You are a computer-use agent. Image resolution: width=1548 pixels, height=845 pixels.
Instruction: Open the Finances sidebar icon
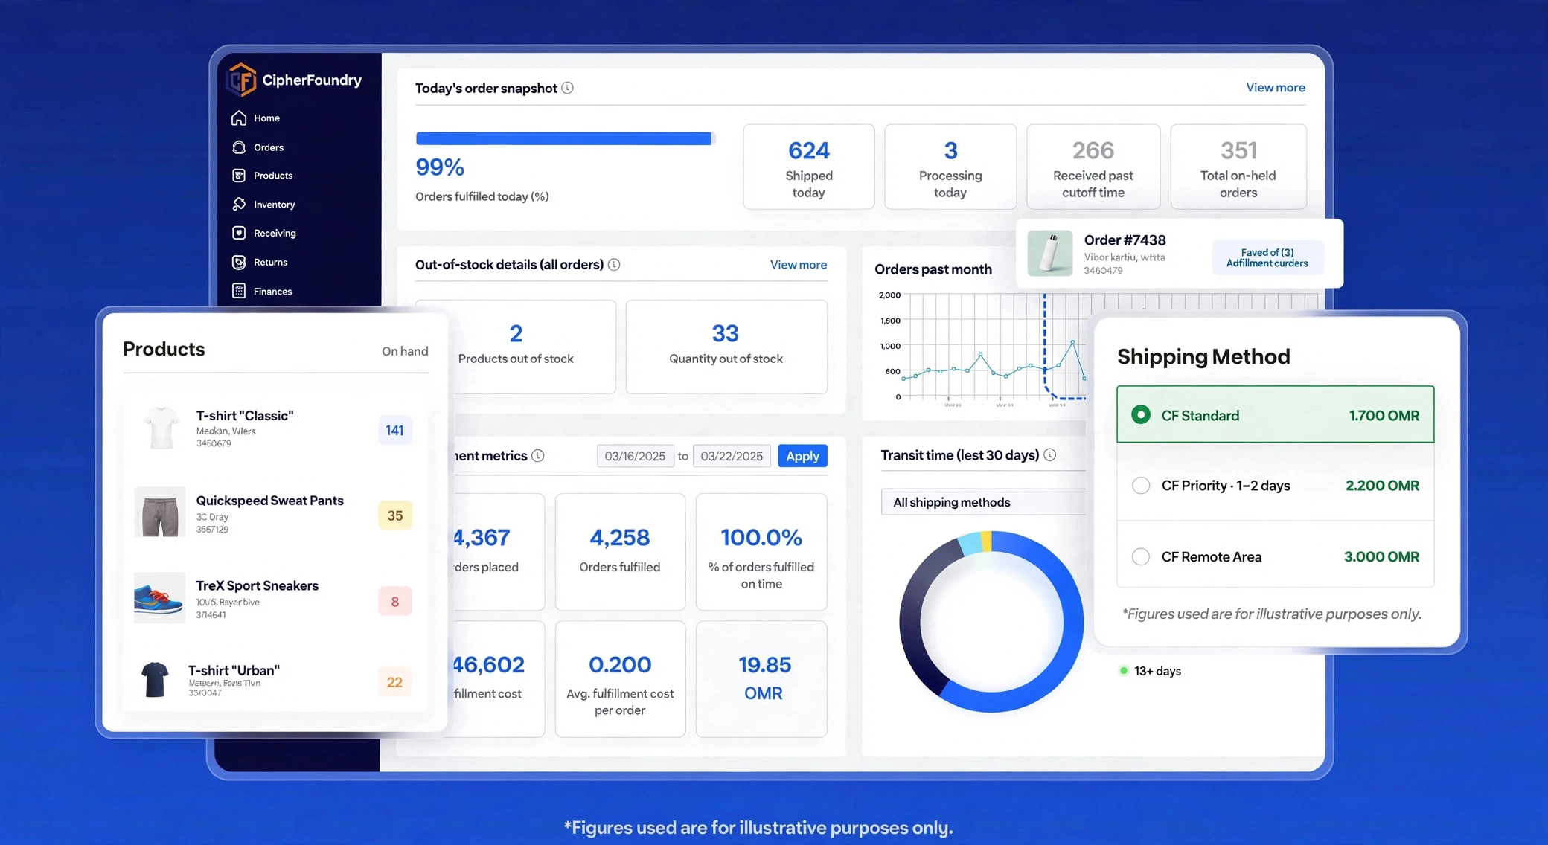(239, 291)
